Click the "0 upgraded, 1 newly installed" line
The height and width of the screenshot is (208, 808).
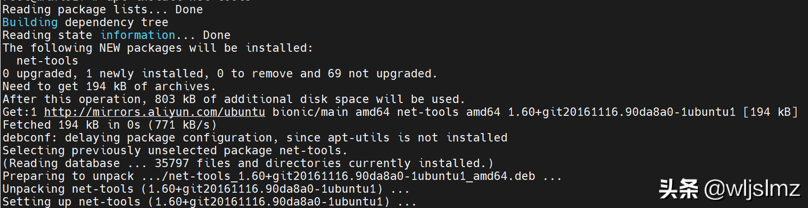coord(219,74)
